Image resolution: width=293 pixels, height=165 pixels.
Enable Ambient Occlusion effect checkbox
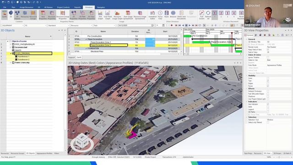[268, 91]
